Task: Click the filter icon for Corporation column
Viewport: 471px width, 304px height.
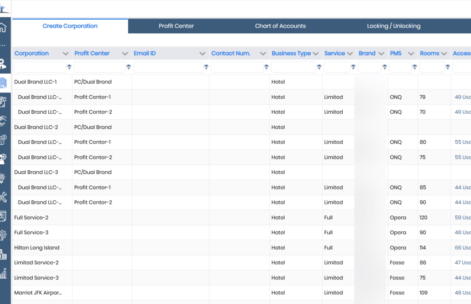Action: click(x=69, y=67)
